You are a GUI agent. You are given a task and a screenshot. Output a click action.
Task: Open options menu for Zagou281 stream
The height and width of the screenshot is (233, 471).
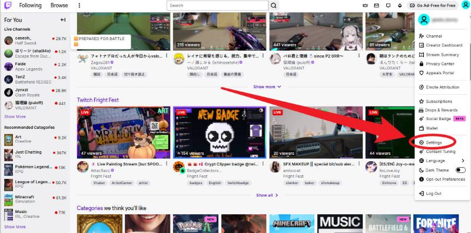coord(167,56)
